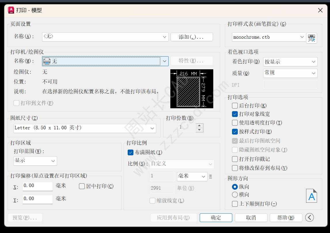Open paper size Letter dropdown
The width and height of the screenshot is (330, 233).
(x=85, y=128)
